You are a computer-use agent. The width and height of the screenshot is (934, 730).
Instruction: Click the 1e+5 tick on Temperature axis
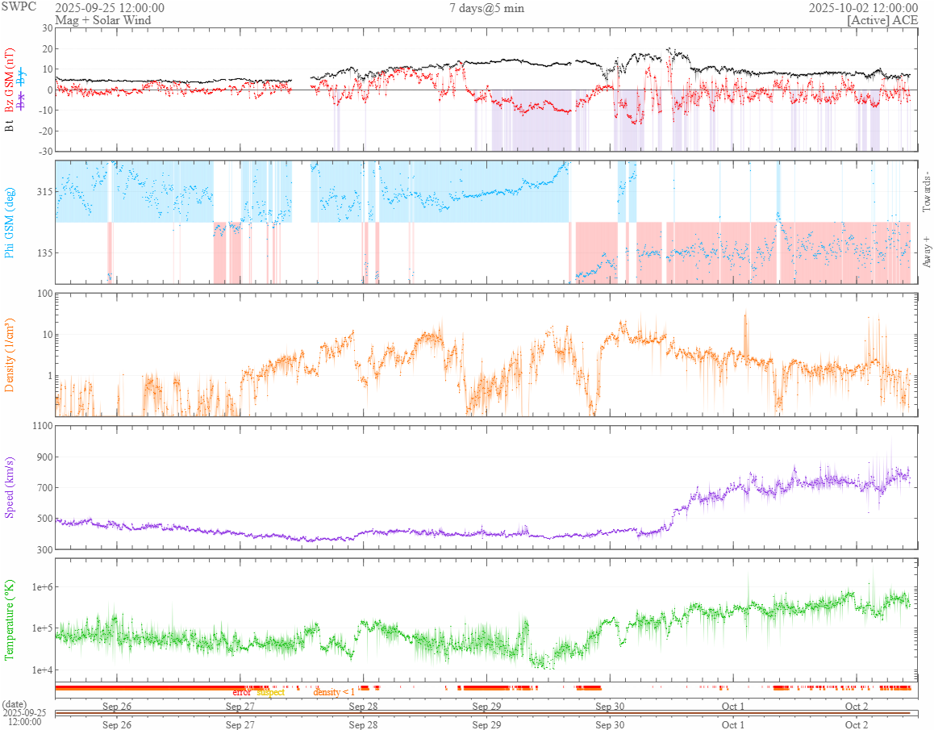click(42, 628)
